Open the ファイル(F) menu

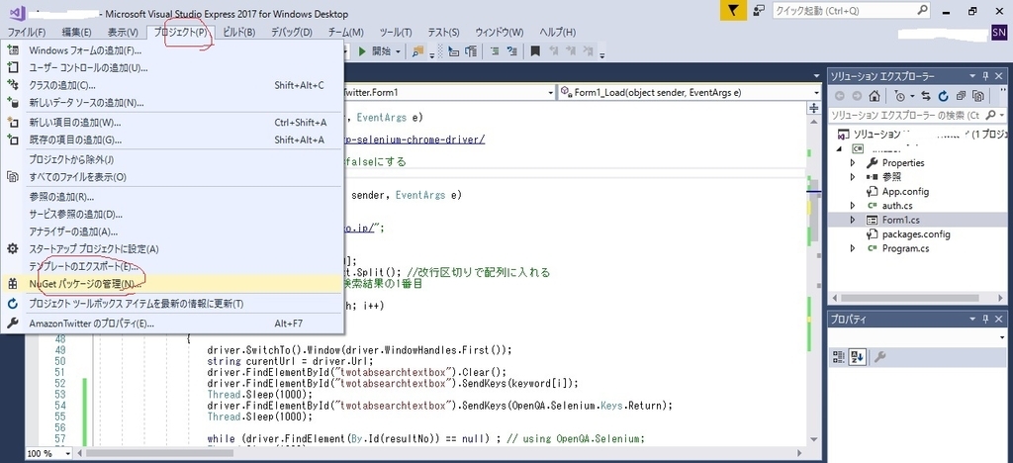(27, 33)
